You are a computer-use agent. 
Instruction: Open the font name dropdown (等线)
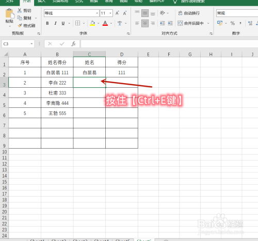(x=97, y=13)
